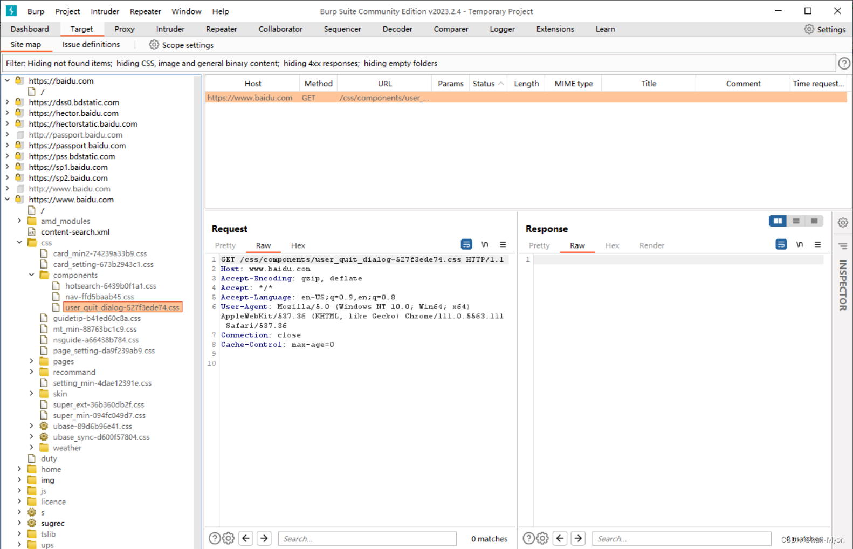Open the Request panel hamburger menu

[x=503, y=244]
